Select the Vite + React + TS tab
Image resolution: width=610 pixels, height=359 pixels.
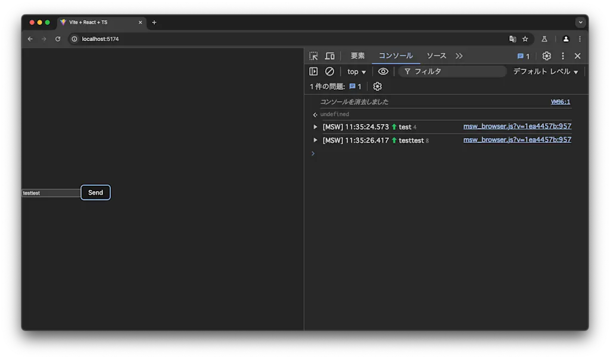pyautogui.click(x=102, y=23)
